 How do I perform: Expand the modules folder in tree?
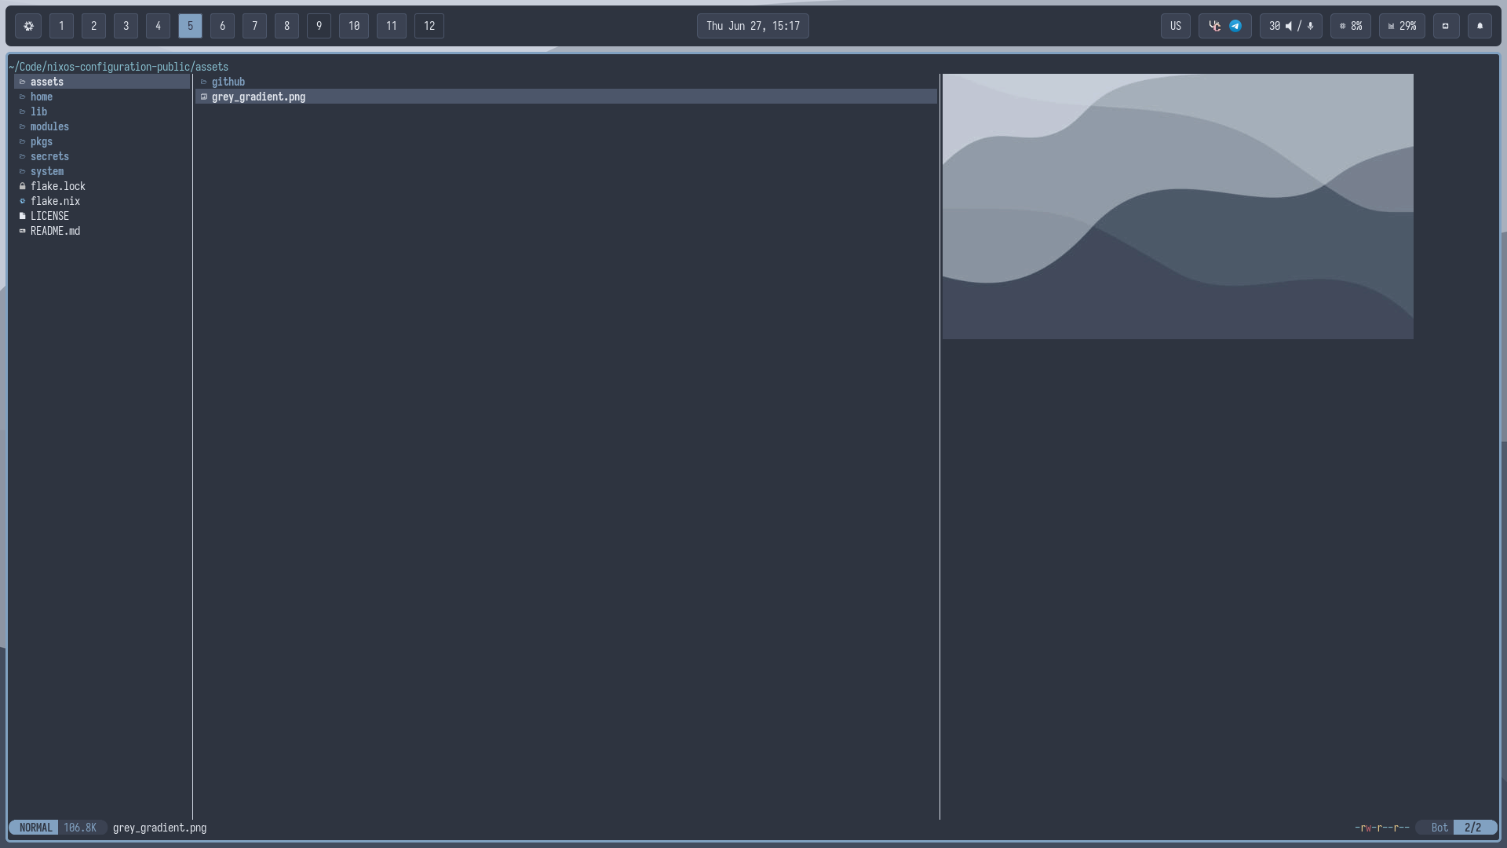[x=49, y=126]
